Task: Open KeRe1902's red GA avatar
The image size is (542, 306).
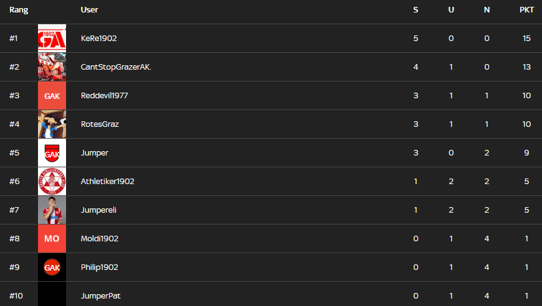Action: (52, 39)
